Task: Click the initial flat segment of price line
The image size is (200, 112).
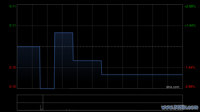Action: click(x=28, y=47)
